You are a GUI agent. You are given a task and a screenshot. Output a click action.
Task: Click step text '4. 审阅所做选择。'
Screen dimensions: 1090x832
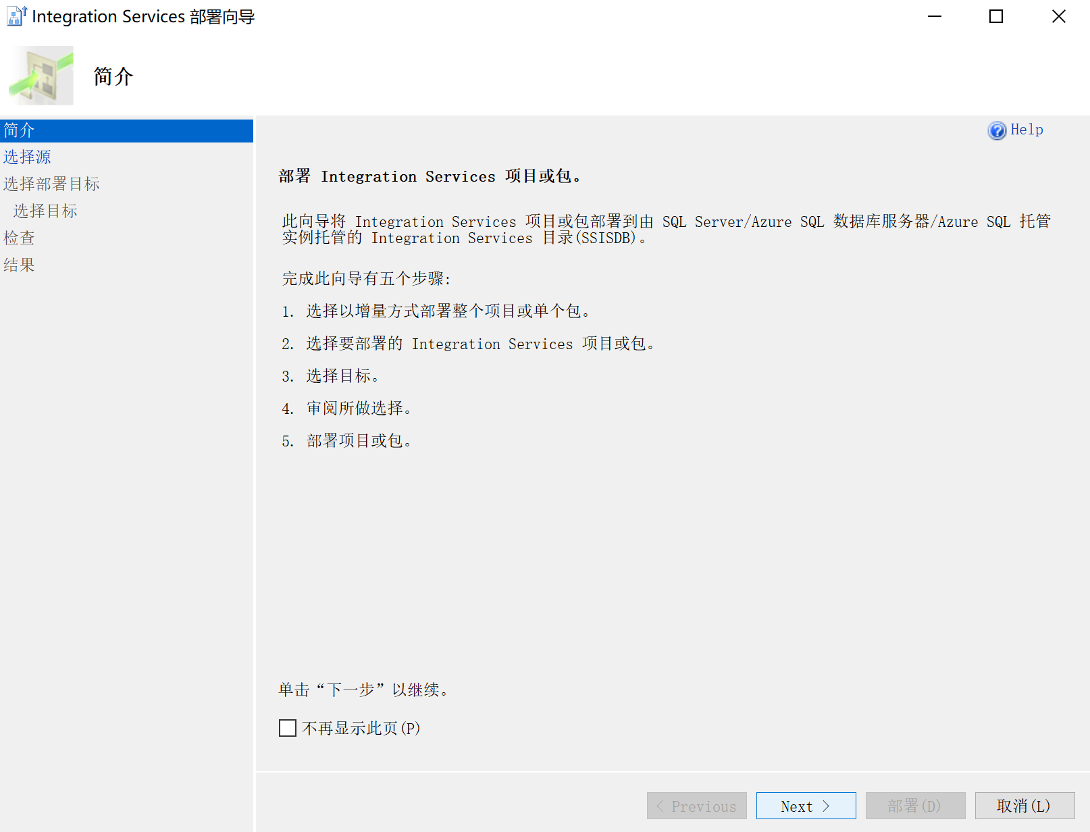click(x=346, y=408)
